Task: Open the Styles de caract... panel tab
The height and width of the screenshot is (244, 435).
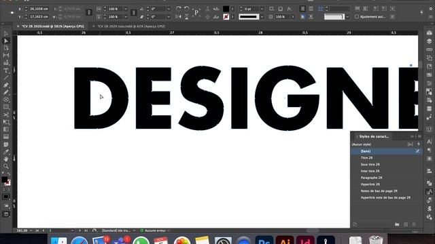Action: [374, 136]
